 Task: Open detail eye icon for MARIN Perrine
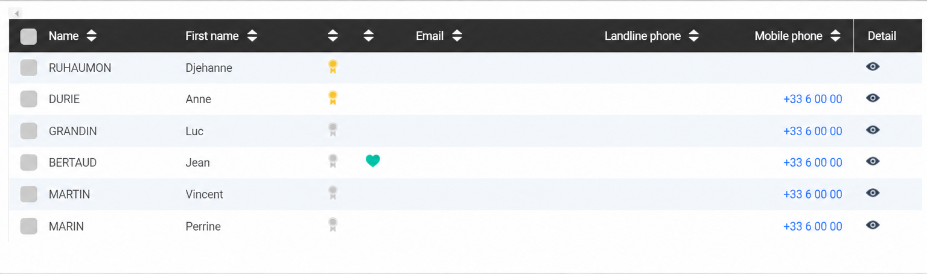click(x=872, y=225)
